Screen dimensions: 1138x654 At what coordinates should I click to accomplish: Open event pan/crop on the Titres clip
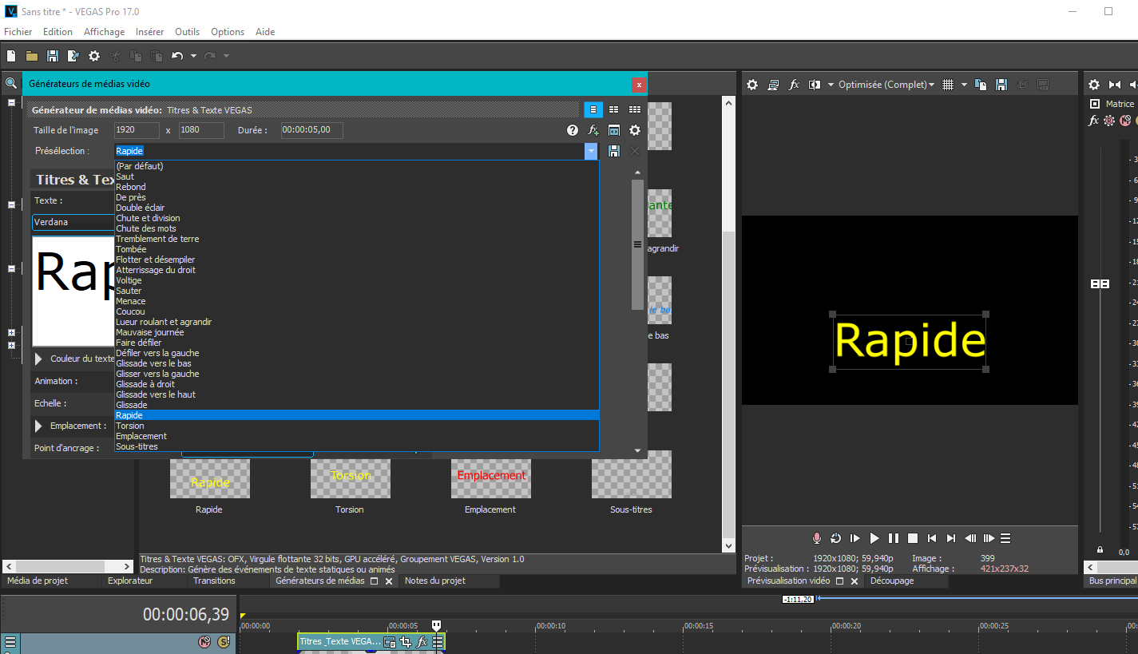coord(406,641)
